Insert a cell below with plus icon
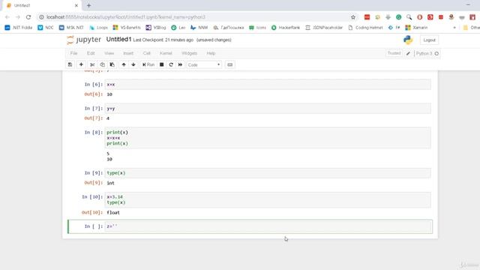 [81, 64]
